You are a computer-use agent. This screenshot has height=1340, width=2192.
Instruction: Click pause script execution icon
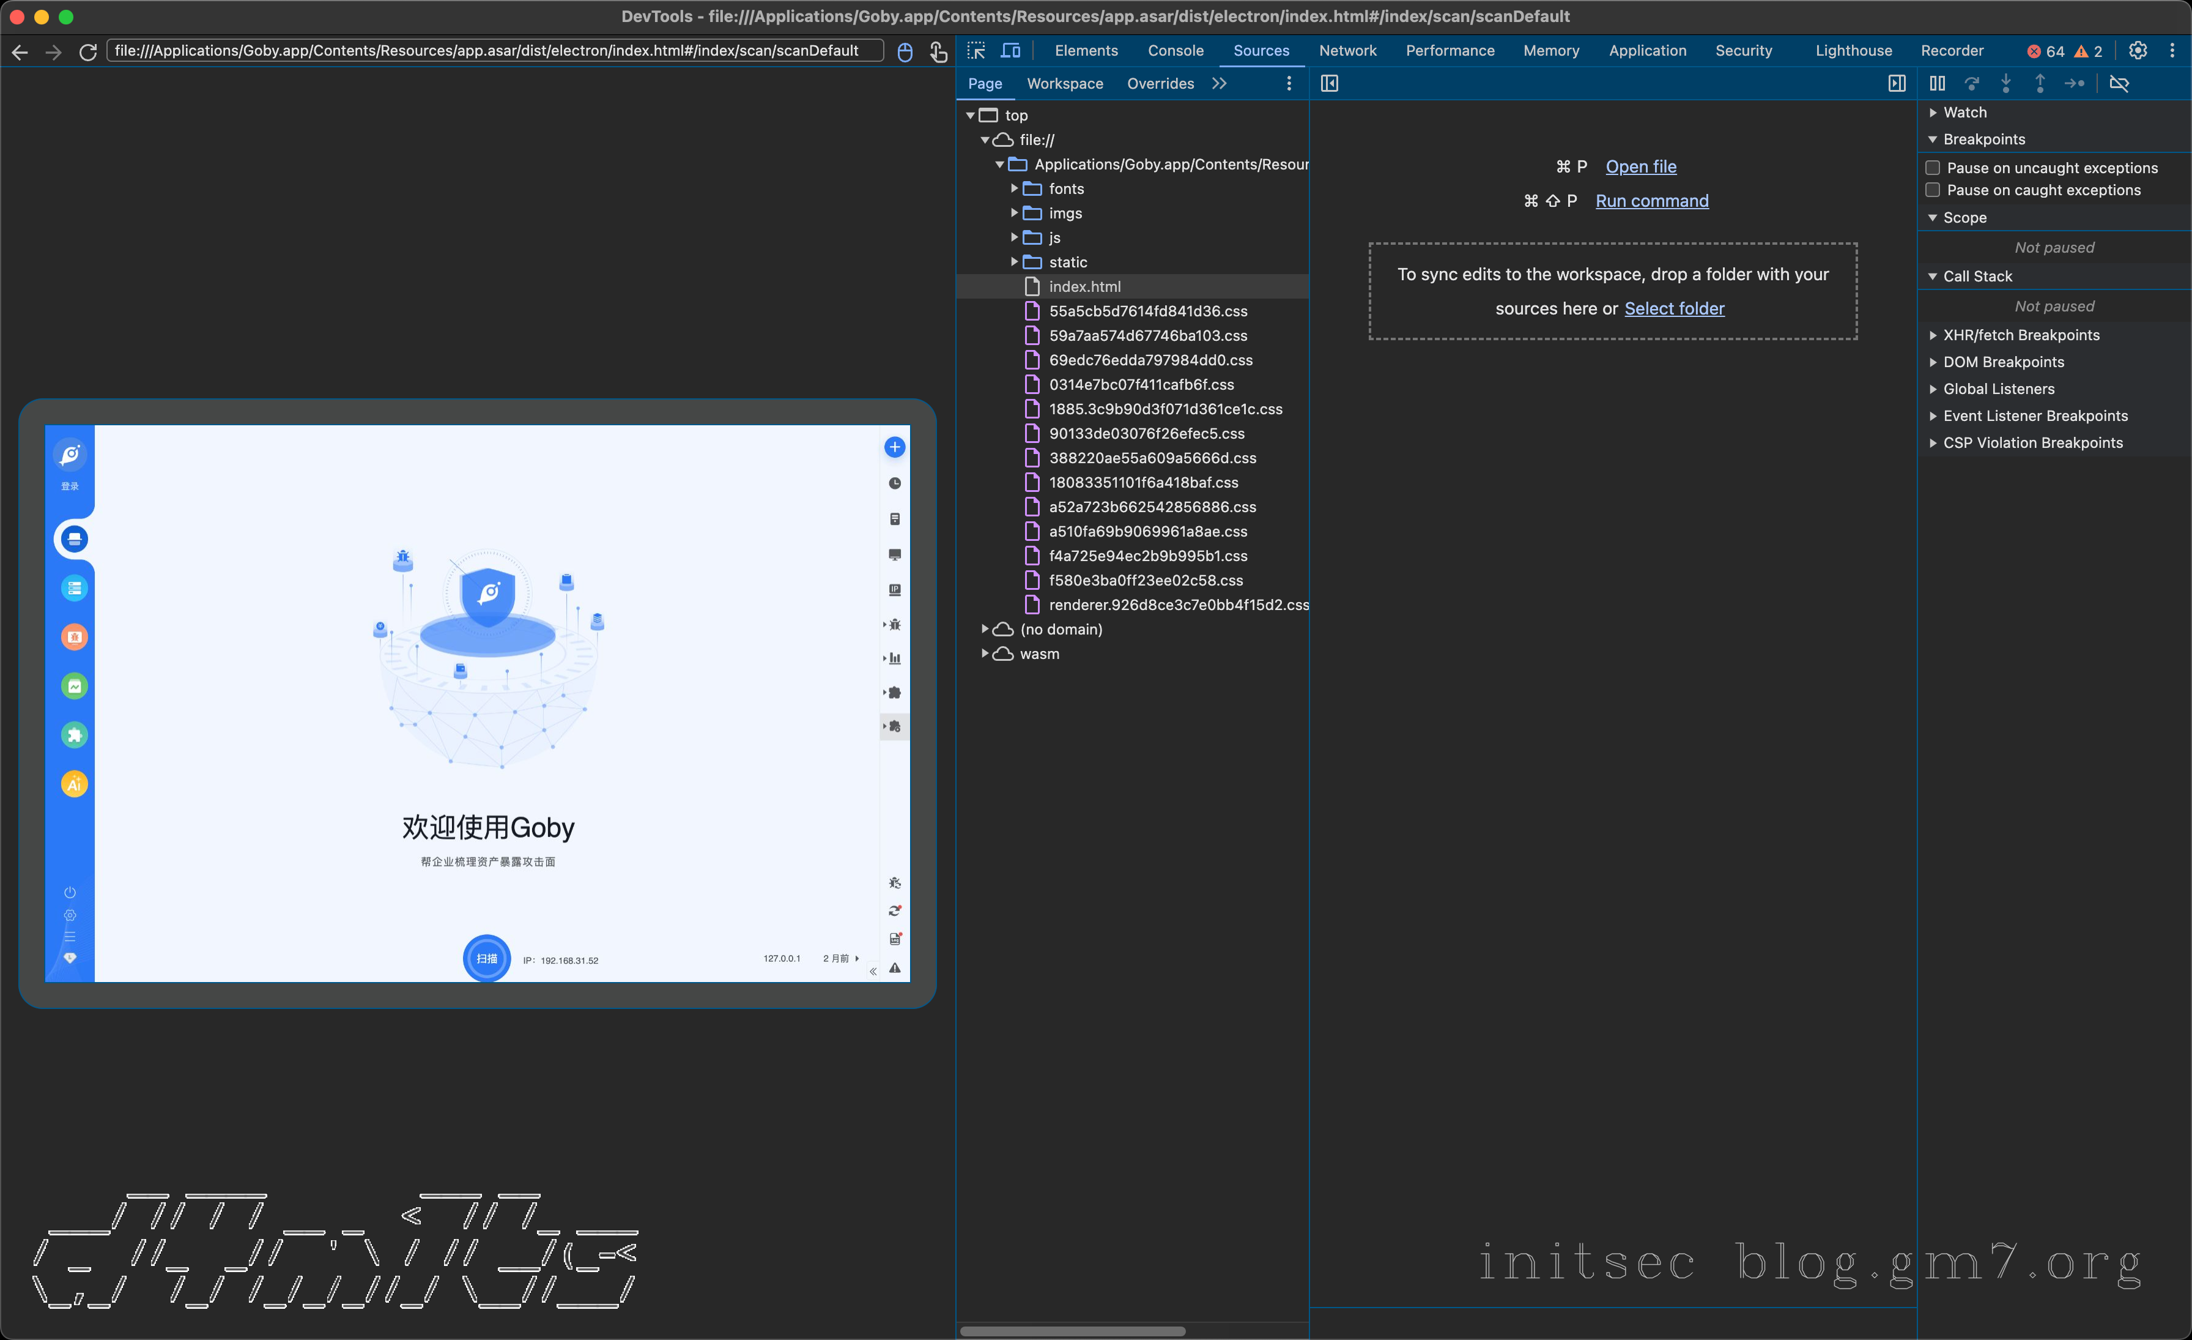click(1937, 84)
